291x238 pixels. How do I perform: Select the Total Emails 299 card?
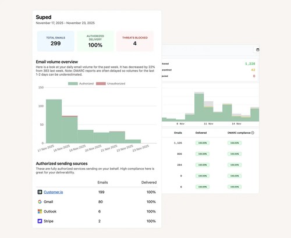(x=56, y=41)
